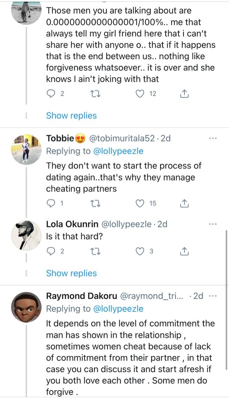Open Raymond Dakoru's profile avatar
The height and width of the screenshot is (399, 229).
[x=26, y=307]
